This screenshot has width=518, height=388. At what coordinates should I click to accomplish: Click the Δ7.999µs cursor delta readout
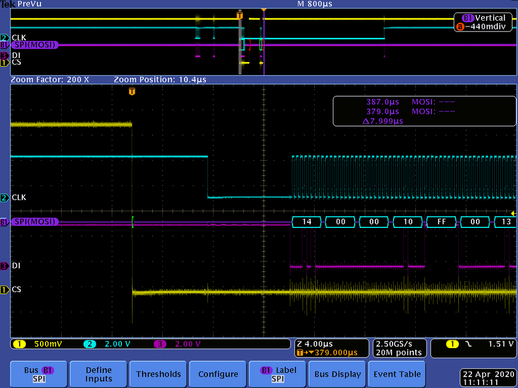[x=382, y=121]
